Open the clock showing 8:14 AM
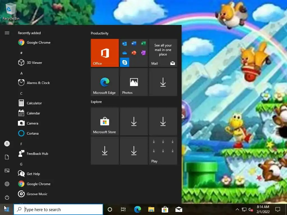This screenshot has height=215, width=287. coord(263,209)
